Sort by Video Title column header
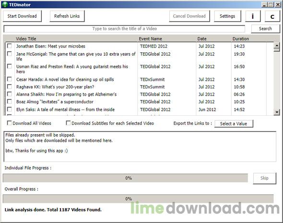 coord(26,39)
